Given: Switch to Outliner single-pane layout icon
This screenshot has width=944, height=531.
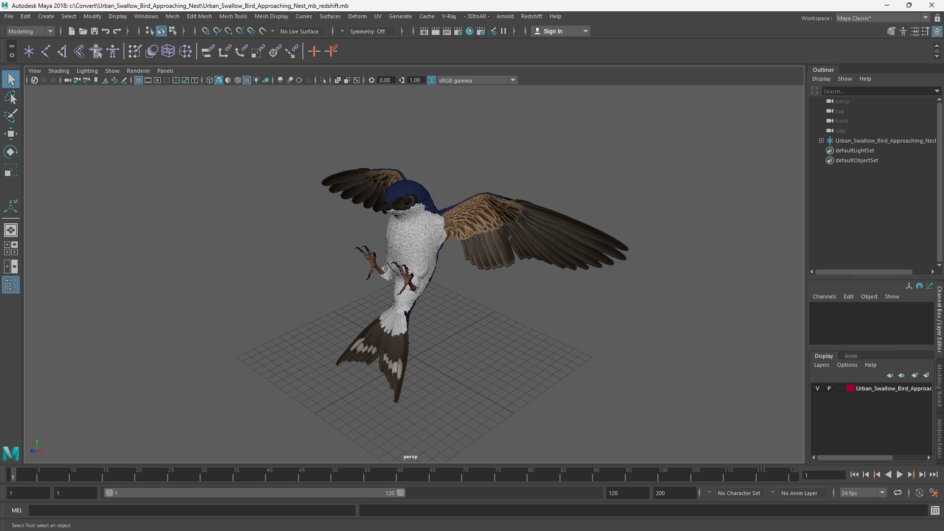Looking at the screenshot, I should pos(11,285).
